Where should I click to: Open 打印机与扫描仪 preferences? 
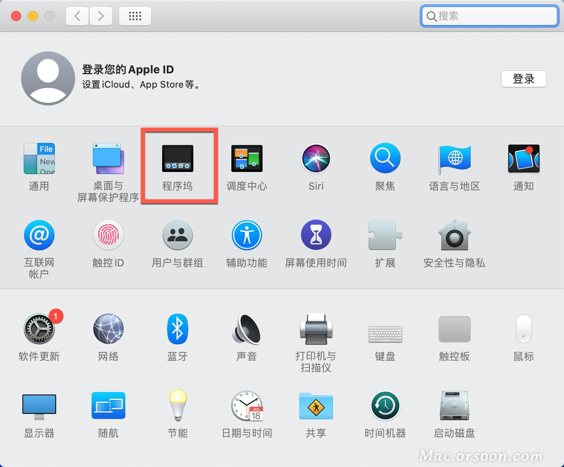click(316, 328)
